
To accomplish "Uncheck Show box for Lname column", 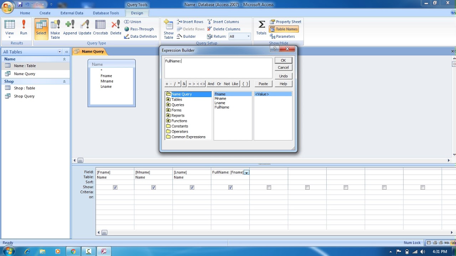I will (192, 187).
